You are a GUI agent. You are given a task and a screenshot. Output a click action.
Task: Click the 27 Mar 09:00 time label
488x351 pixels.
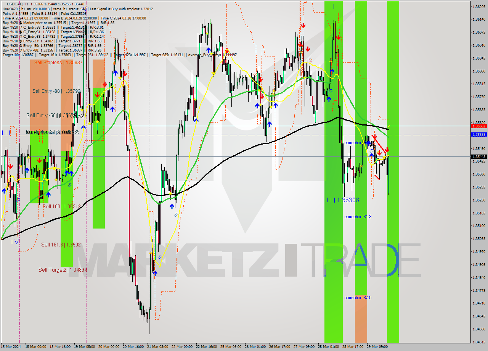[304, 347]
